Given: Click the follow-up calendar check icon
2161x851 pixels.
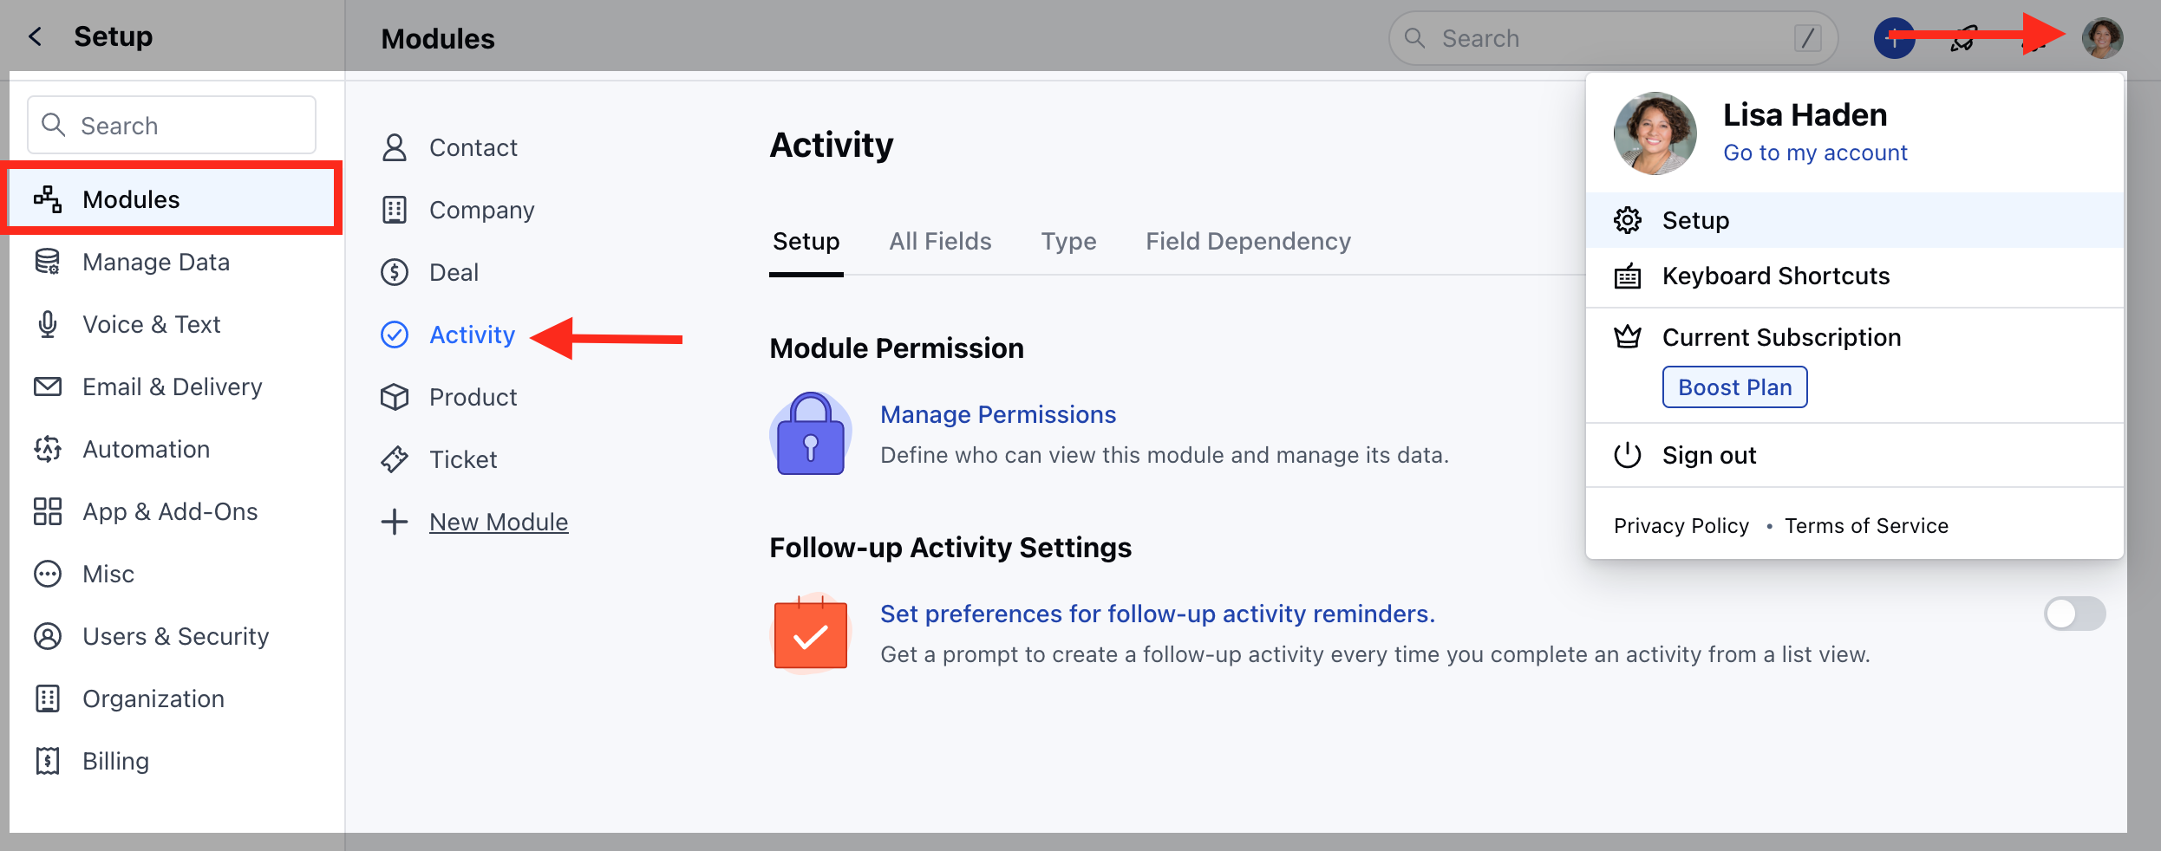Looking at the screenshot, I should coord(810,635).
